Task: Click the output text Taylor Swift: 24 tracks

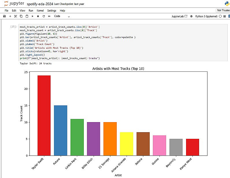Action: (x=36, y=63)
